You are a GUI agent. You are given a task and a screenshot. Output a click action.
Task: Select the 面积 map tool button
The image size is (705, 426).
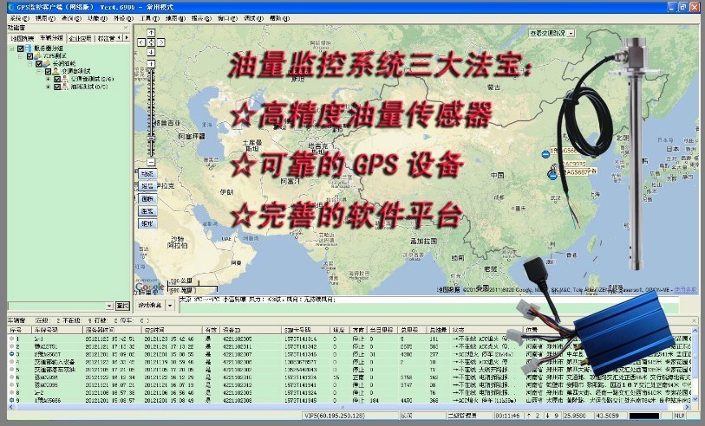click(x=147, y=198)
